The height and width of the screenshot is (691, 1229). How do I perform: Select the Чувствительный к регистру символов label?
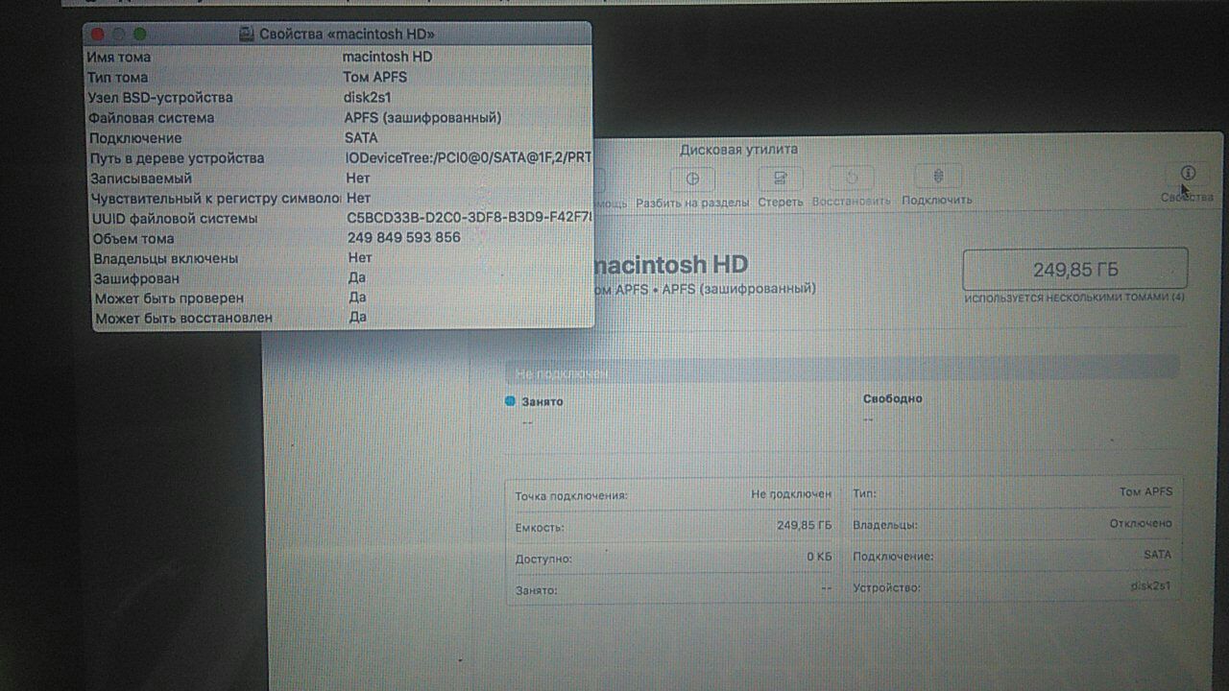pyautogui.click(x=216, y=198)
